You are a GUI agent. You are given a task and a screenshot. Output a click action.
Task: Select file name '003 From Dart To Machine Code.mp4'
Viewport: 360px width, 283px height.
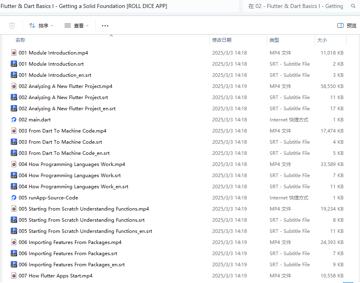(x=63, y=131)
